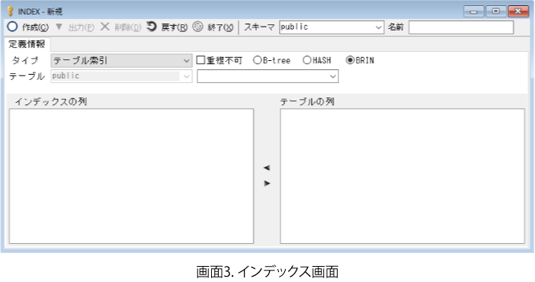Click the 戻す(R) undo arrow icon
Viewport: 535px width, 282px height.
tap(152, 27)
